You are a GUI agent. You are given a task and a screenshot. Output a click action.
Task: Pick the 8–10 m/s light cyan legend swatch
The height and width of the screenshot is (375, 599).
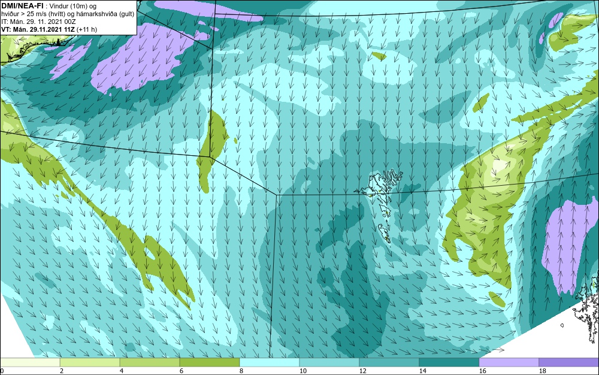pos(270,362)
